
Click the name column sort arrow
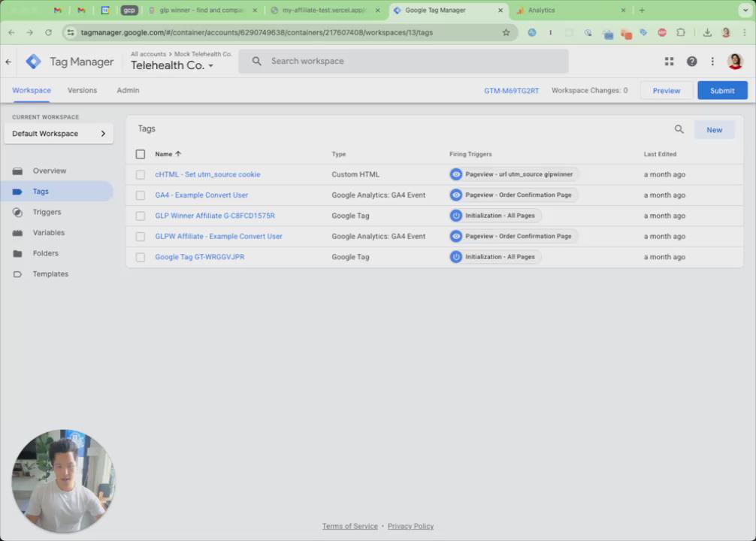coord(178,154)
